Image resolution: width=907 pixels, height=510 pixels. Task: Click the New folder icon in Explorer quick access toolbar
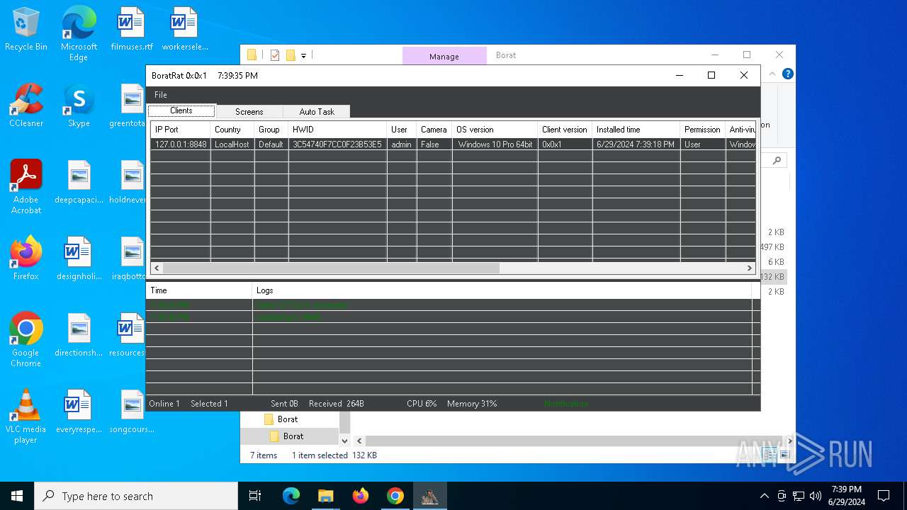coord(291,55)
